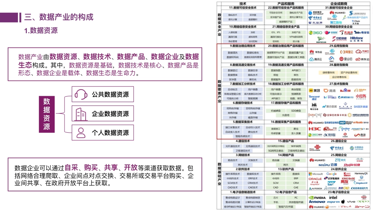Screen dimensions: 373x210
Task: Select the Ant Group logo
Action: point(316,13)
